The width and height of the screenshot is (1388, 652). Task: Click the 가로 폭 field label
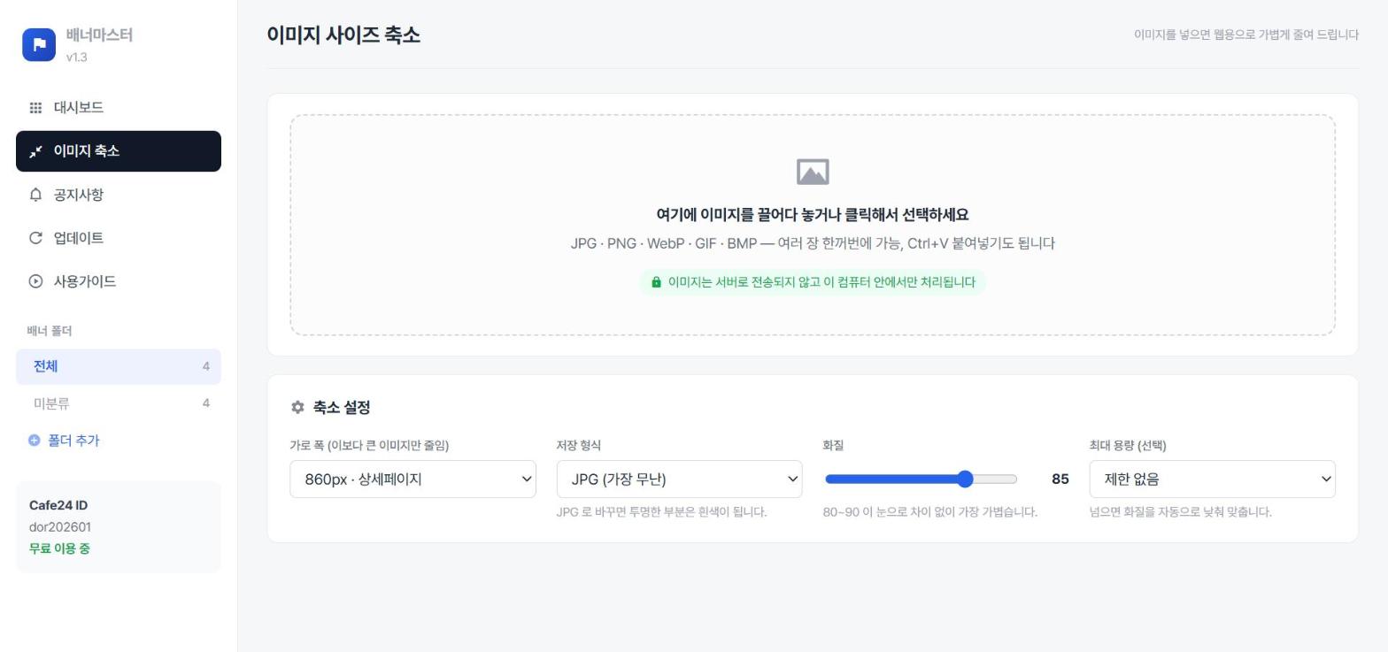(x=369, y=445)
